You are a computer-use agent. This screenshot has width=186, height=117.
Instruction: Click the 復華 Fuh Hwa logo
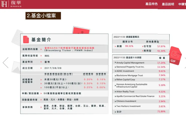[11, 4]
